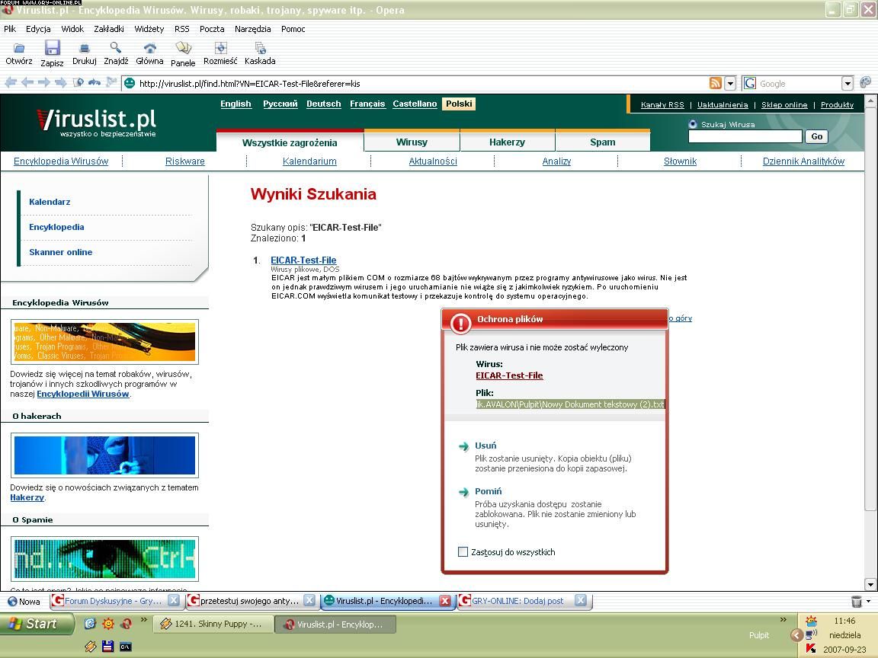The image size is (878, 658).
Task: Switch to the Hakerzy tab
Action: point(508,142)
